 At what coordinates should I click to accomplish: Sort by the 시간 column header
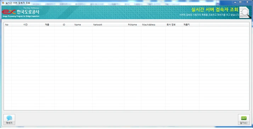(x=26, y=25)
